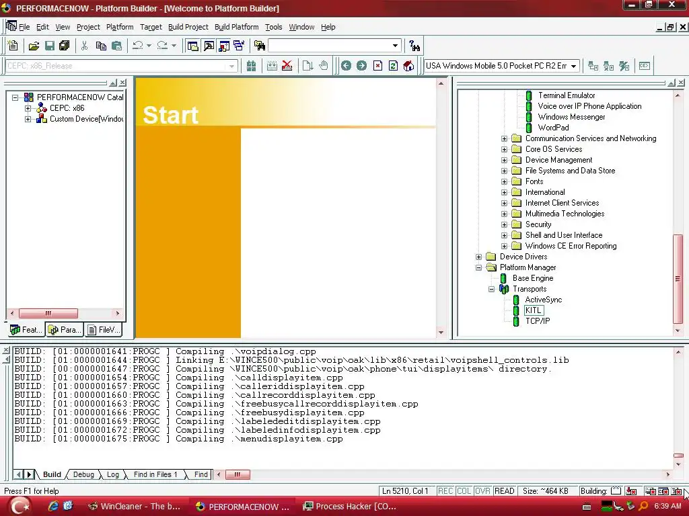Expand the Custom Device tree node
Viewport: 689px width, 516px height.
(x=28, y=119)
